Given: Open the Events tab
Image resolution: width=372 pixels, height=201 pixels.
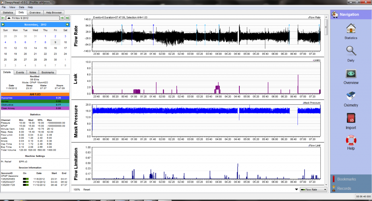Looking at the screenshot, I should [x=20, y=72].
